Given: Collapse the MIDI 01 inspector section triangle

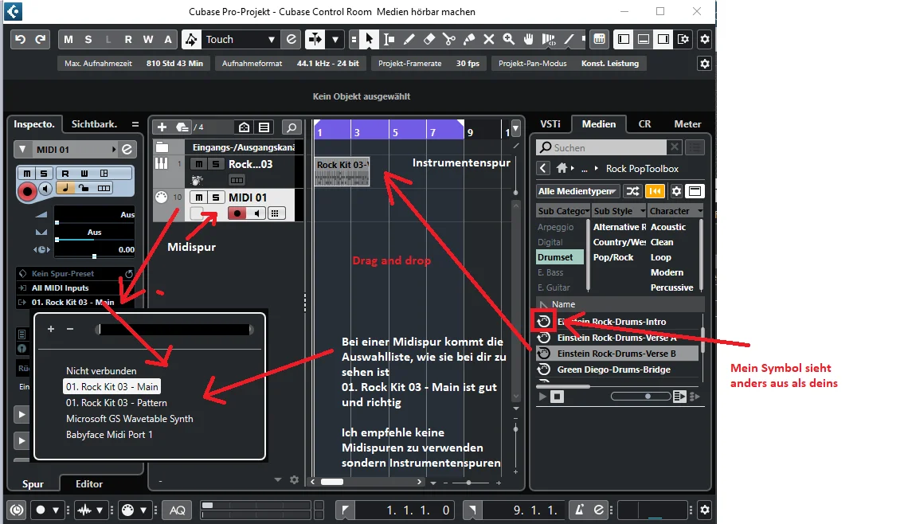Looking at the screenshot, I should [x=22, y=149].
